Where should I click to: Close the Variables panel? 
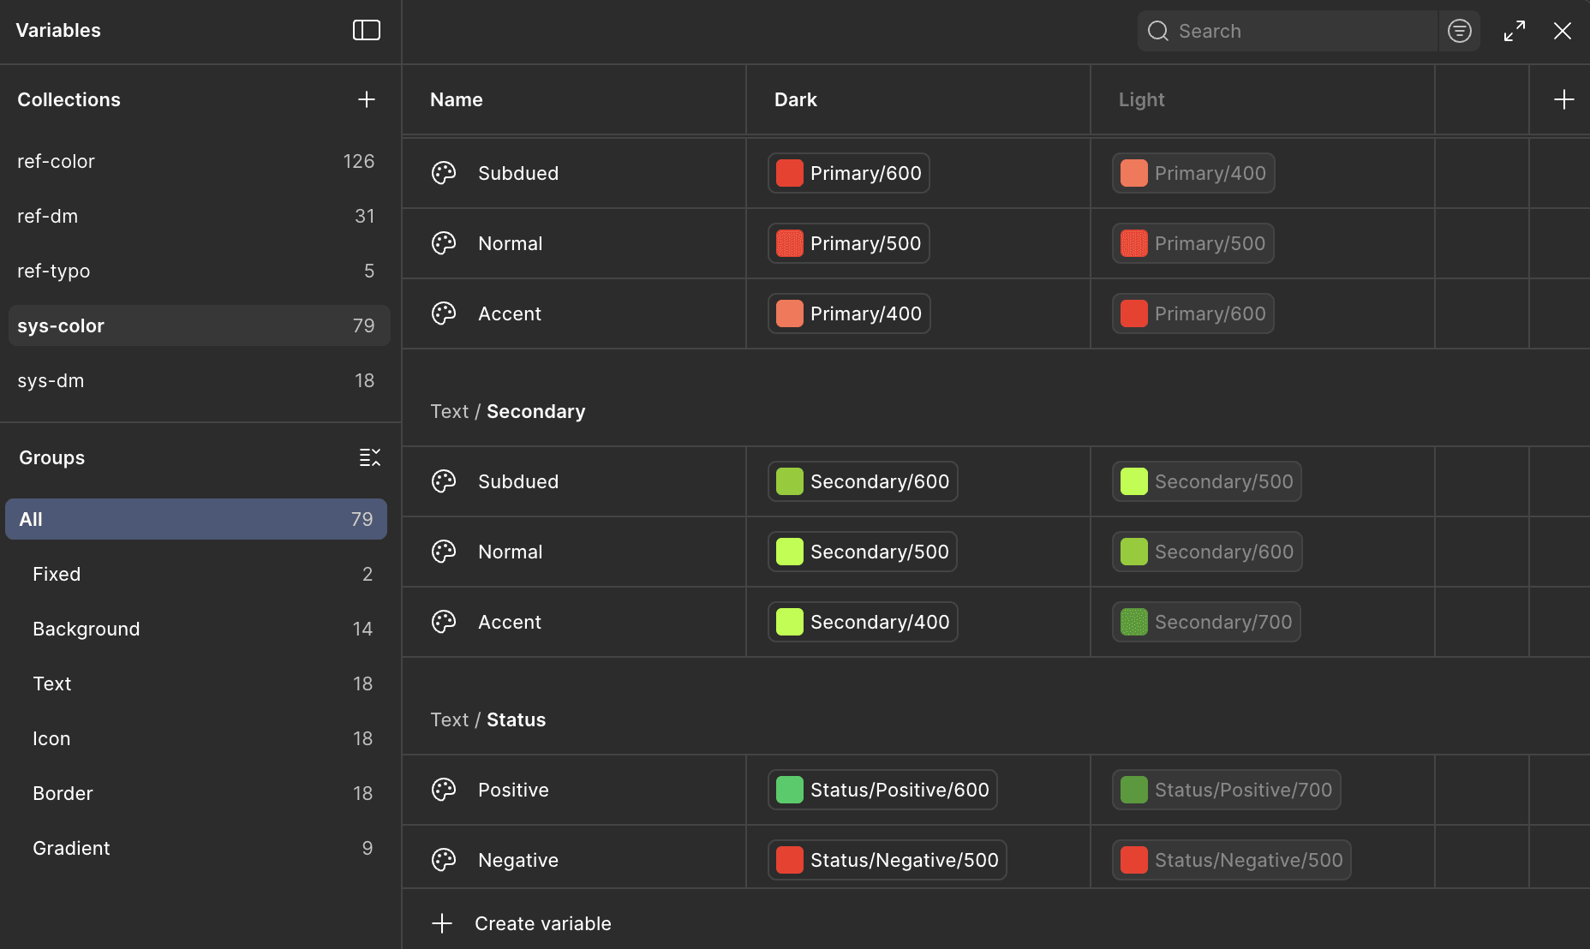point(1563,31)
